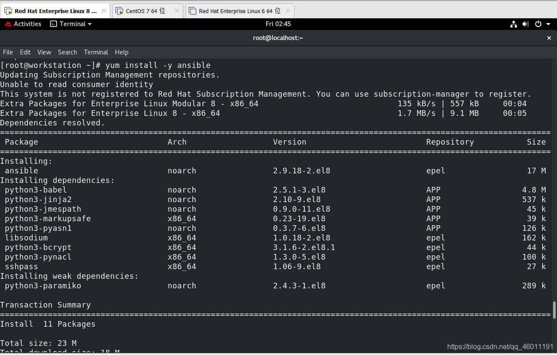The height and width of the screenshot is (355, 557).
Task: Close the CentOS 7 64 tab
Action: pos(176,11)
